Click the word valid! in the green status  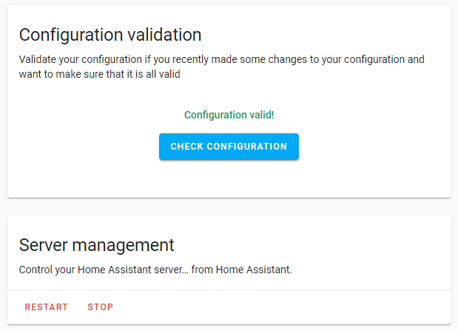coord(260,115)
